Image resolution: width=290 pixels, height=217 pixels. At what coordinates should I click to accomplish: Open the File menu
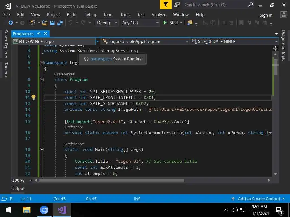[7, 15]
